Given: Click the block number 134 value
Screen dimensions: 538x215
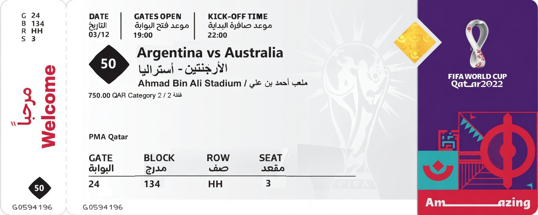Looking at the screenshot, I should tap(152, 184).
